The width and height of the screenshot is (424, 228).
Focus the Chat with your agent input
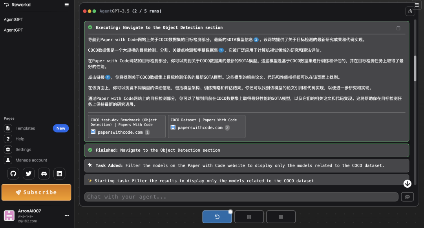241,197
